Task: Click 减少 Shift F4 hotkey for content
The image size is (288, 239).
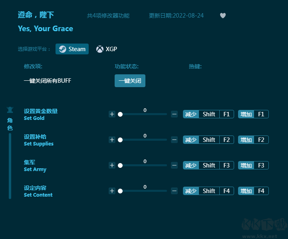Action: point(208,191)
